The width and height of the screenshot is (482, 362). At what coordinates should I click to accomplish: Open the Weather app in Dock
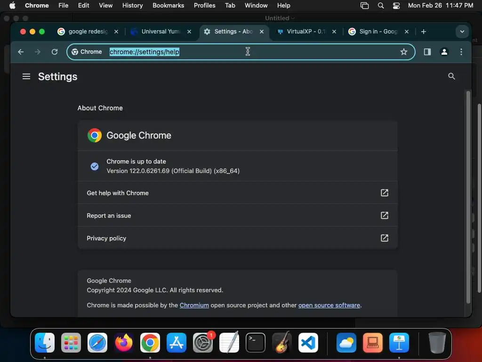point(346,342)
